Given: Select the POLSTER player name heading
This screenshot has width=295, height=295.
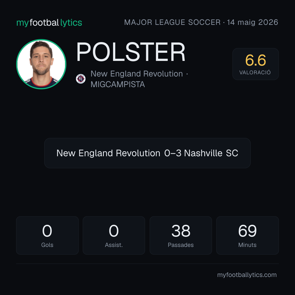Looking at the screenshot, I should click(131, 52).
